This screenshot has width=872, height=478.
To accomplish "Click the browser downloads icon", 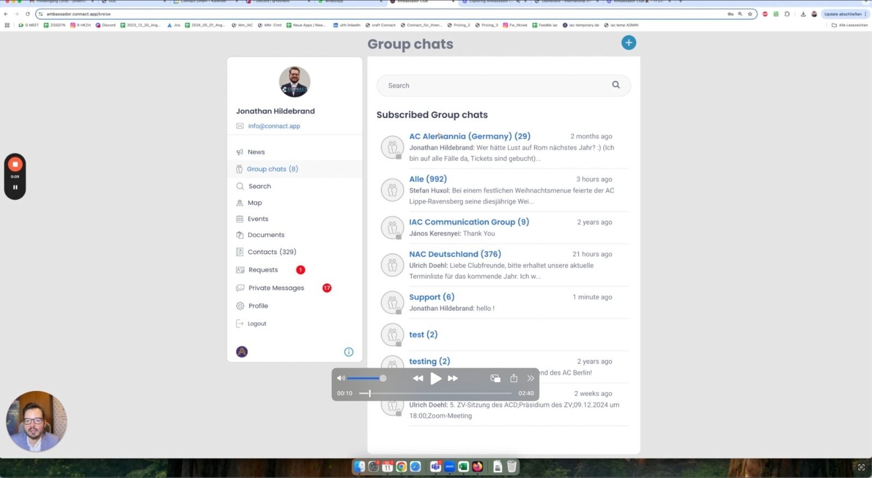I will 803,14.
